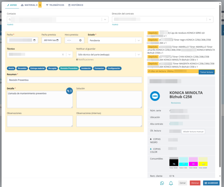Click the black toner level 76 swatch
The image size is (224, 187).
tap(174, 162)
